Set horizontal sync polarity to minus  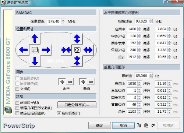70,82
